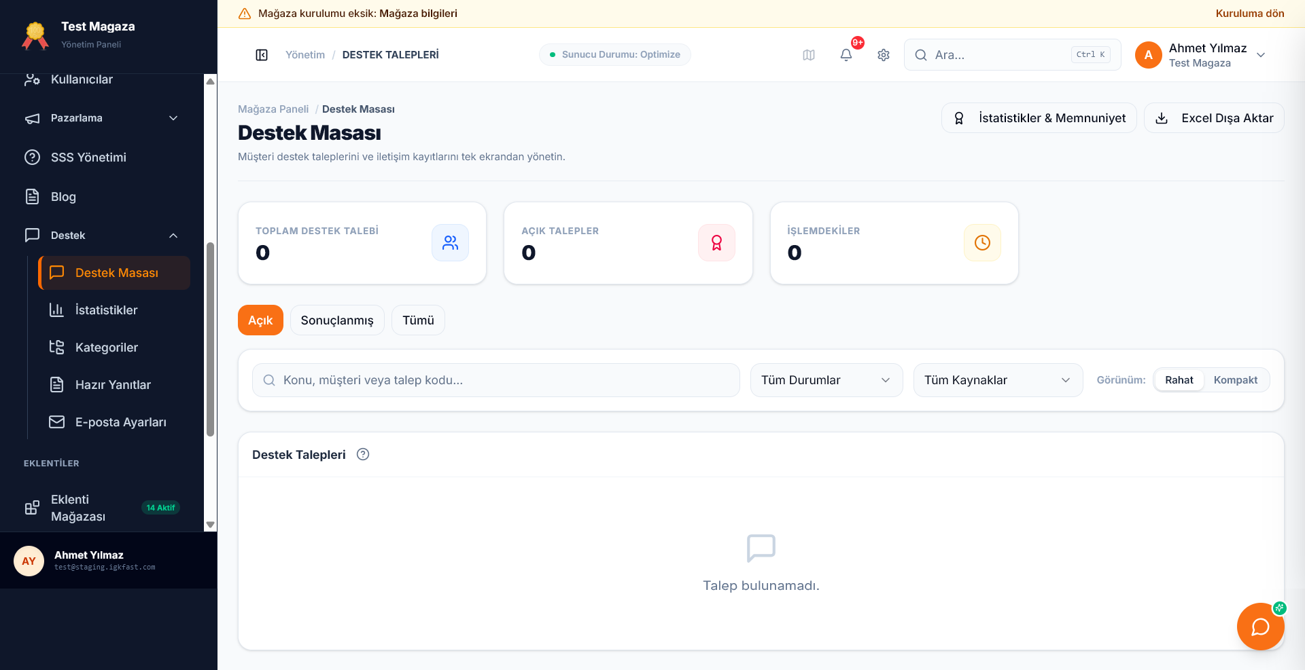This screenshot has width=1305, height=670.
Task: Click the orange chat bubble widget
Action: tap(1260, 627)
